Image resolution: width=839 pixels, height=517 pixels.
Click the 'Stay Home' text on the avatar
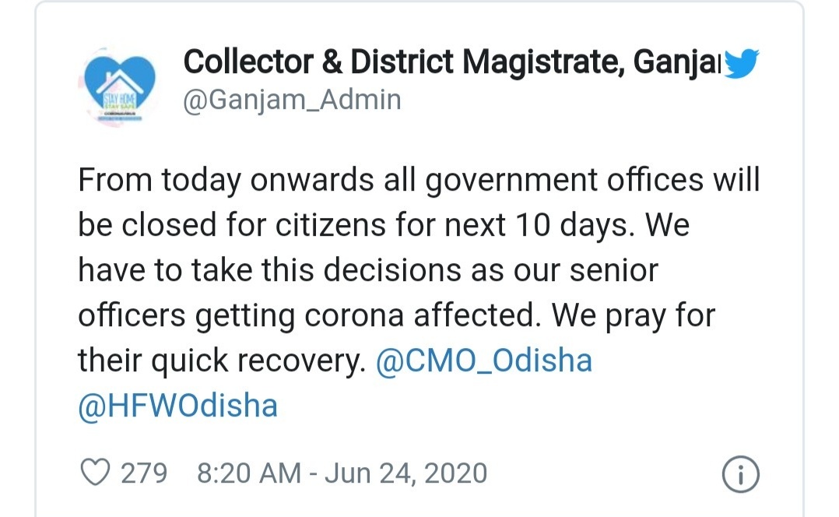pos(120,100)
